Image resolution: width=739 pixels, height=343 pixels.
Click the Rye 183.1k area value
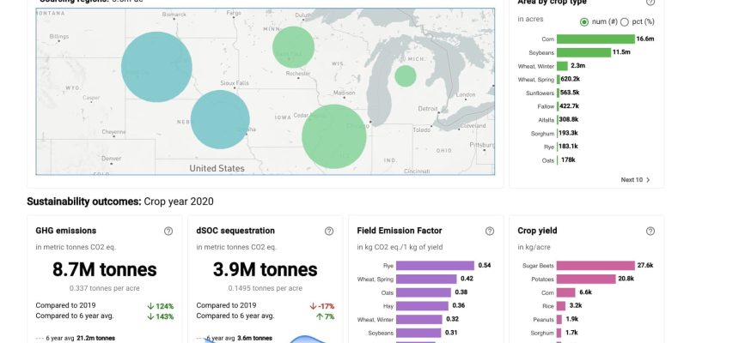tap(568, 147)
